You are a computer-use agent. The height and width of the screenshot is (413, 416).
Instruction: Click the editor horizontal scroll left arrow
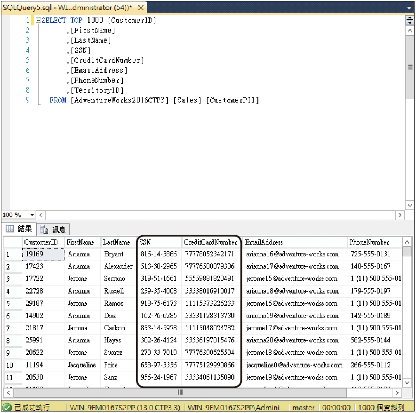click(x=41, y=215)
